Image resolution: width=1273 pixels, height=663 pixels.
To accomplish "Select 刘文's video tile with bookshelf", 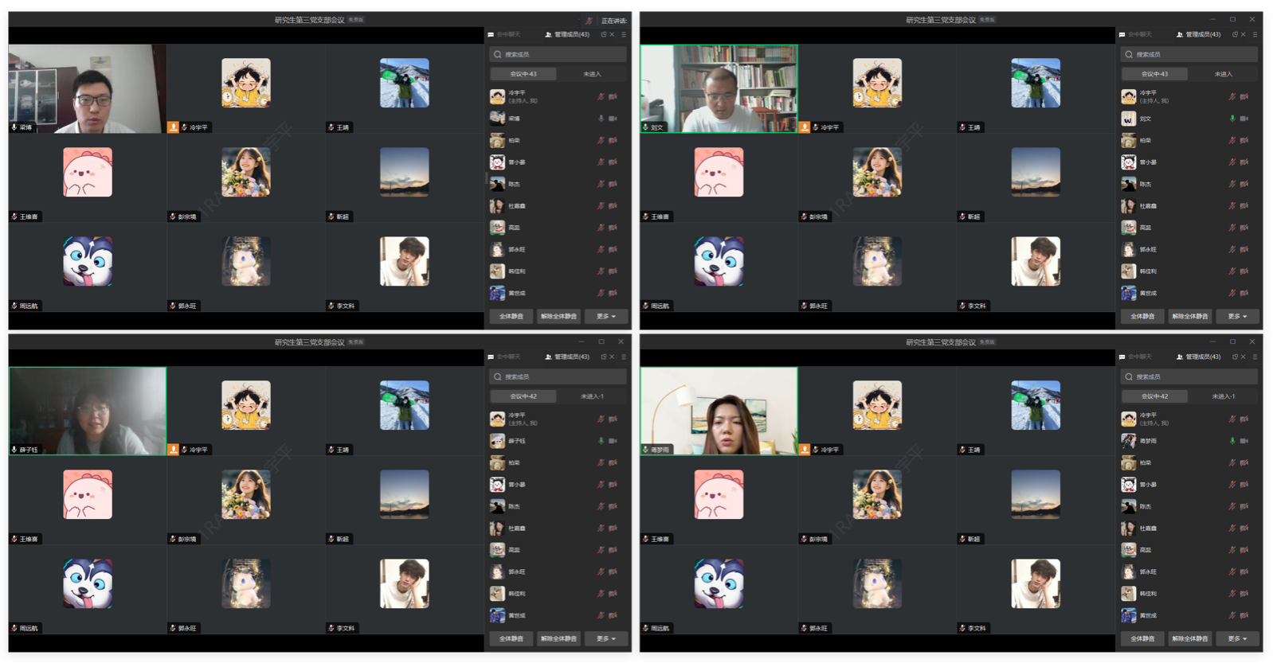I will point(719,88).
